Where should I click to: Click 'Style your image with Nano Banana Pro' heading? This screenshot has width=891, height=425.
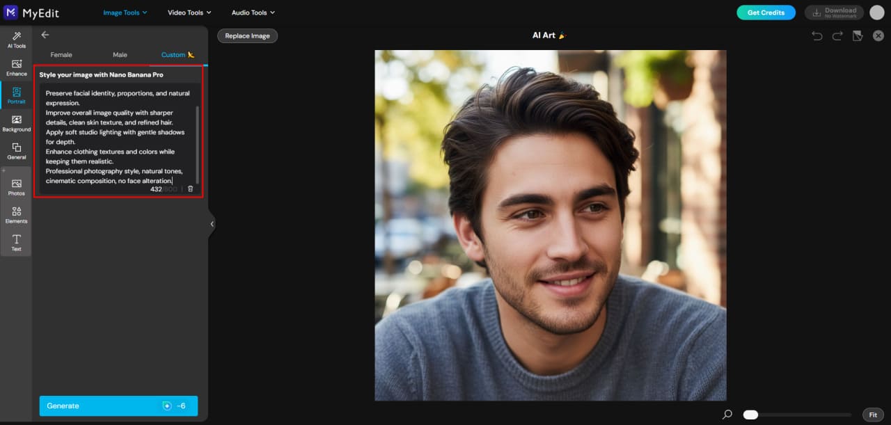[x=102, y=74]
